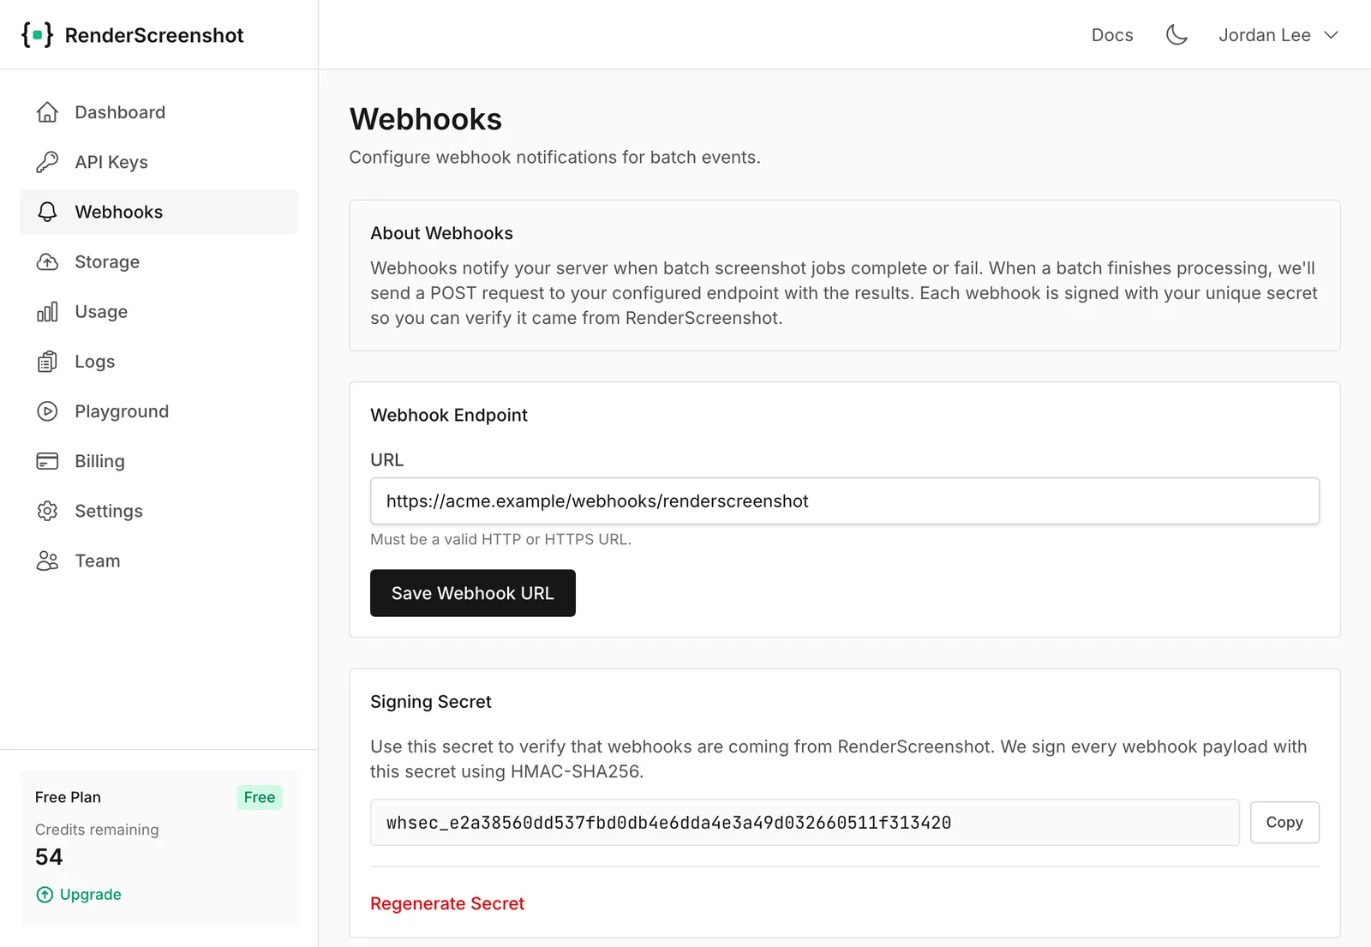Click Save Webhook URL button
This screenshot has height=947, width=1371.
[x=473, y=593]
